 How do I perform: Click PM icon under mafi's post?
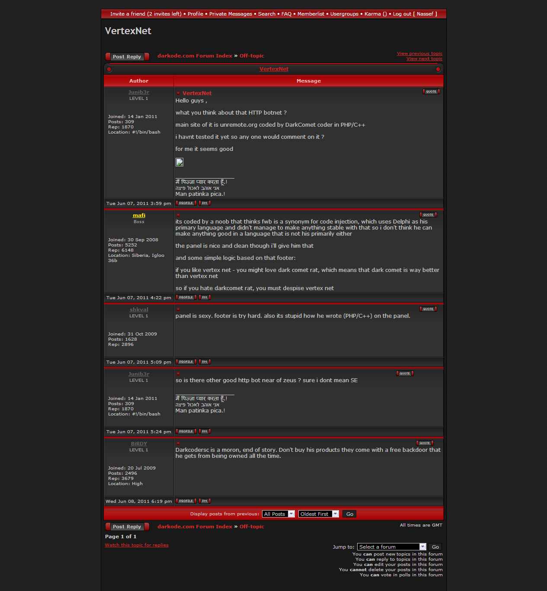(205, 297)
